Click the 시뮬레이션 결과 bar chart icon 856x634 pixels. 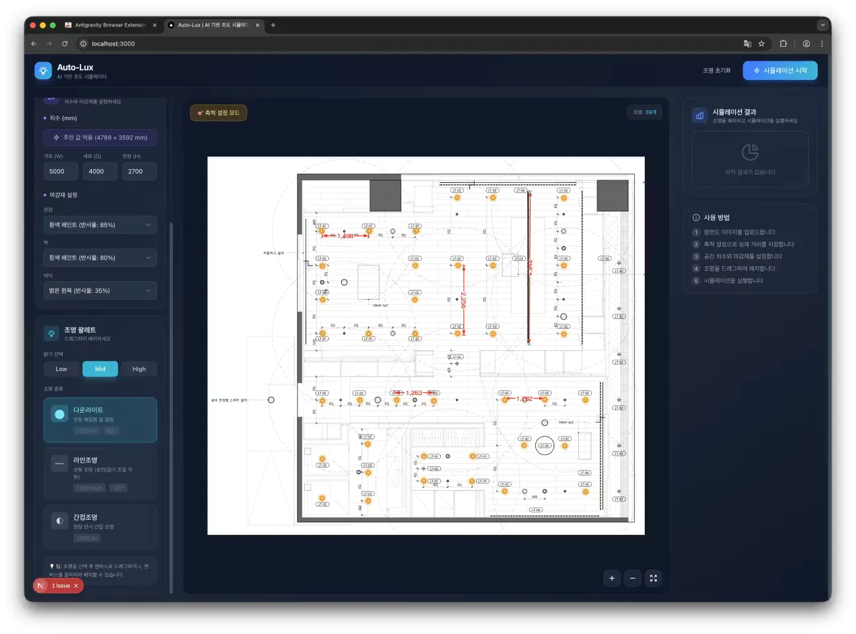point(700,116)
